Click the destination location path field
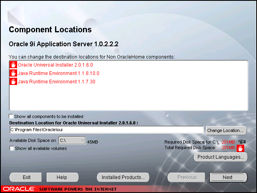This screenshot has height=193, width=257. pos(107,130)
